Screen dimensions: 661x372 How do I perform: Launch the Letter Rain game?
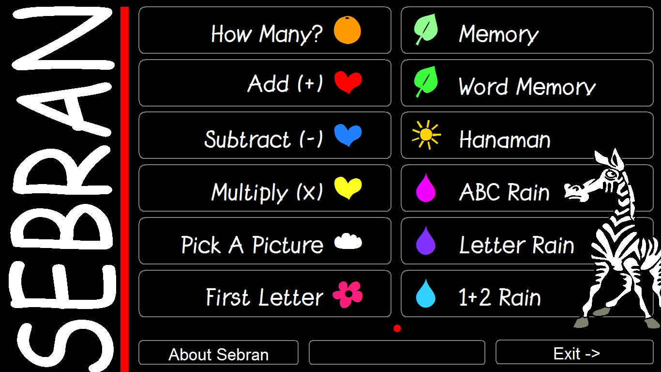click(516, 245)
